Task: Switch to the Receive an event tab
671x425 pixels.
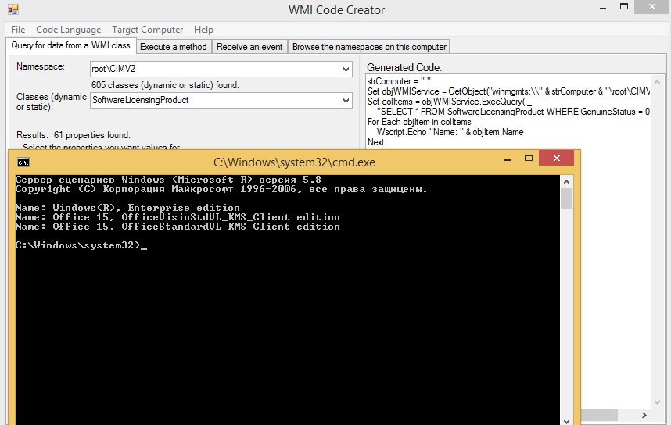Action: coord(249,47)
